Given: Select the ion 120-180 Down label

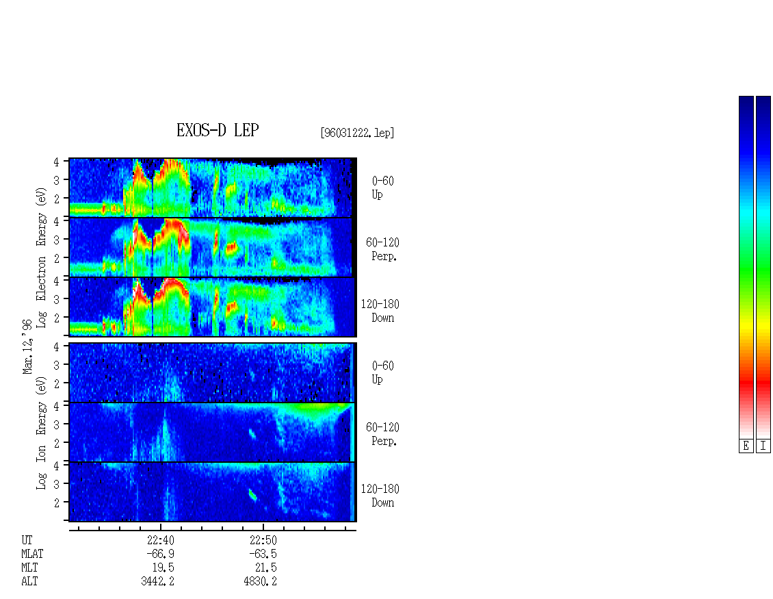Looking at the screenshot, I should 380,496.
